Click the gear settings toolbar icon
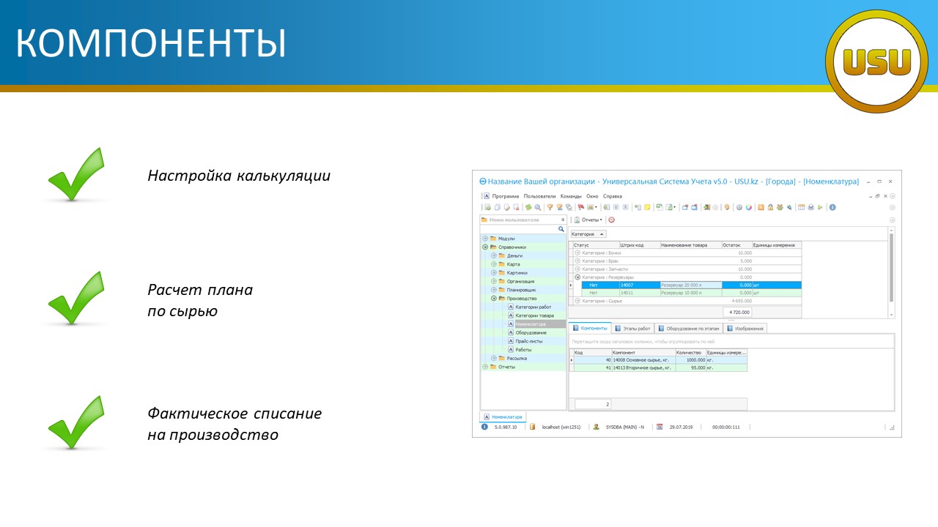938x527 pixels. 739,207
